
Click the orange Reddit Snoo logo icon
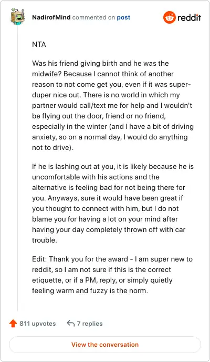(x=170, y=17)
